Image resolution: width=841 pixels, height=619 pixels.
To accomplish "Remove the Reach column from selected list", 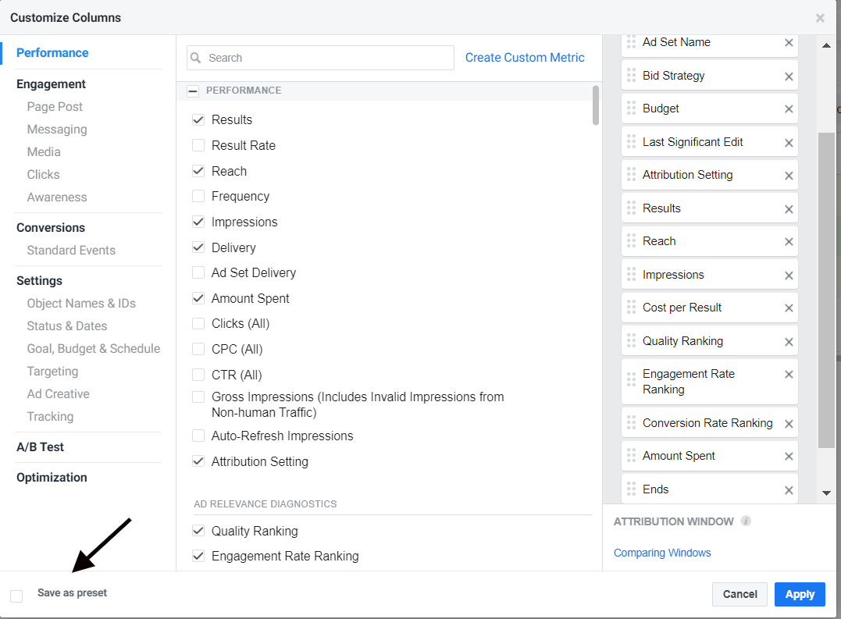I will pyautogui.click(x=789, y=240).
